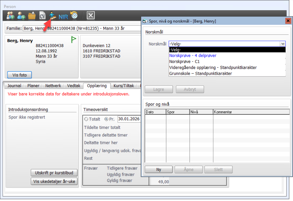Choose Grunnskole – Standpunktkarakter option
293x201 pixels.
(x=200, y=73)
